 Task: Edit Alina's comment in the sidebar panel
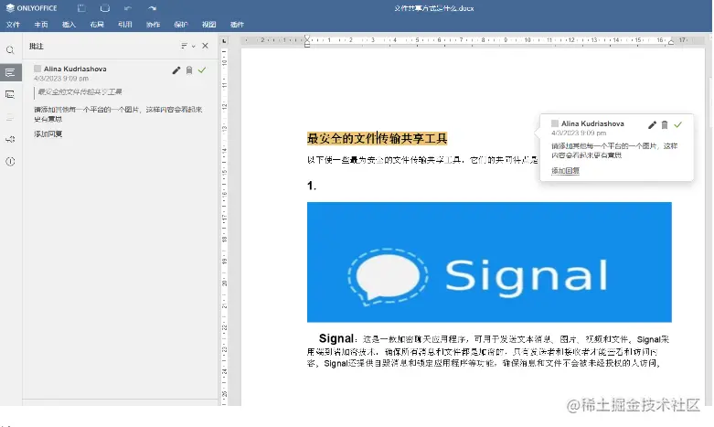[x=176, y=70]
